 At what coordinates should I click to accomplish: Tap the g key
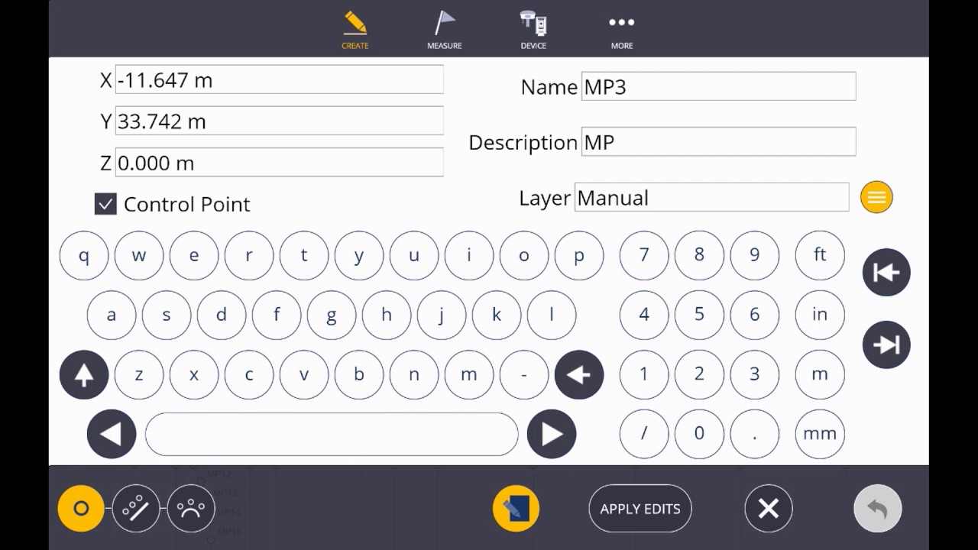(332, 315)
